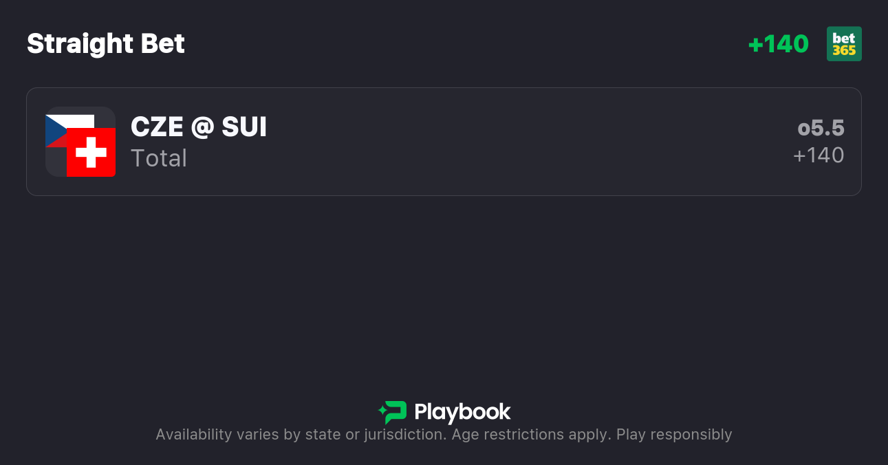Click the CZE team abbreviation
This screenshot has width=888, height=465.
pyautogui.click(x=155, y=127)
